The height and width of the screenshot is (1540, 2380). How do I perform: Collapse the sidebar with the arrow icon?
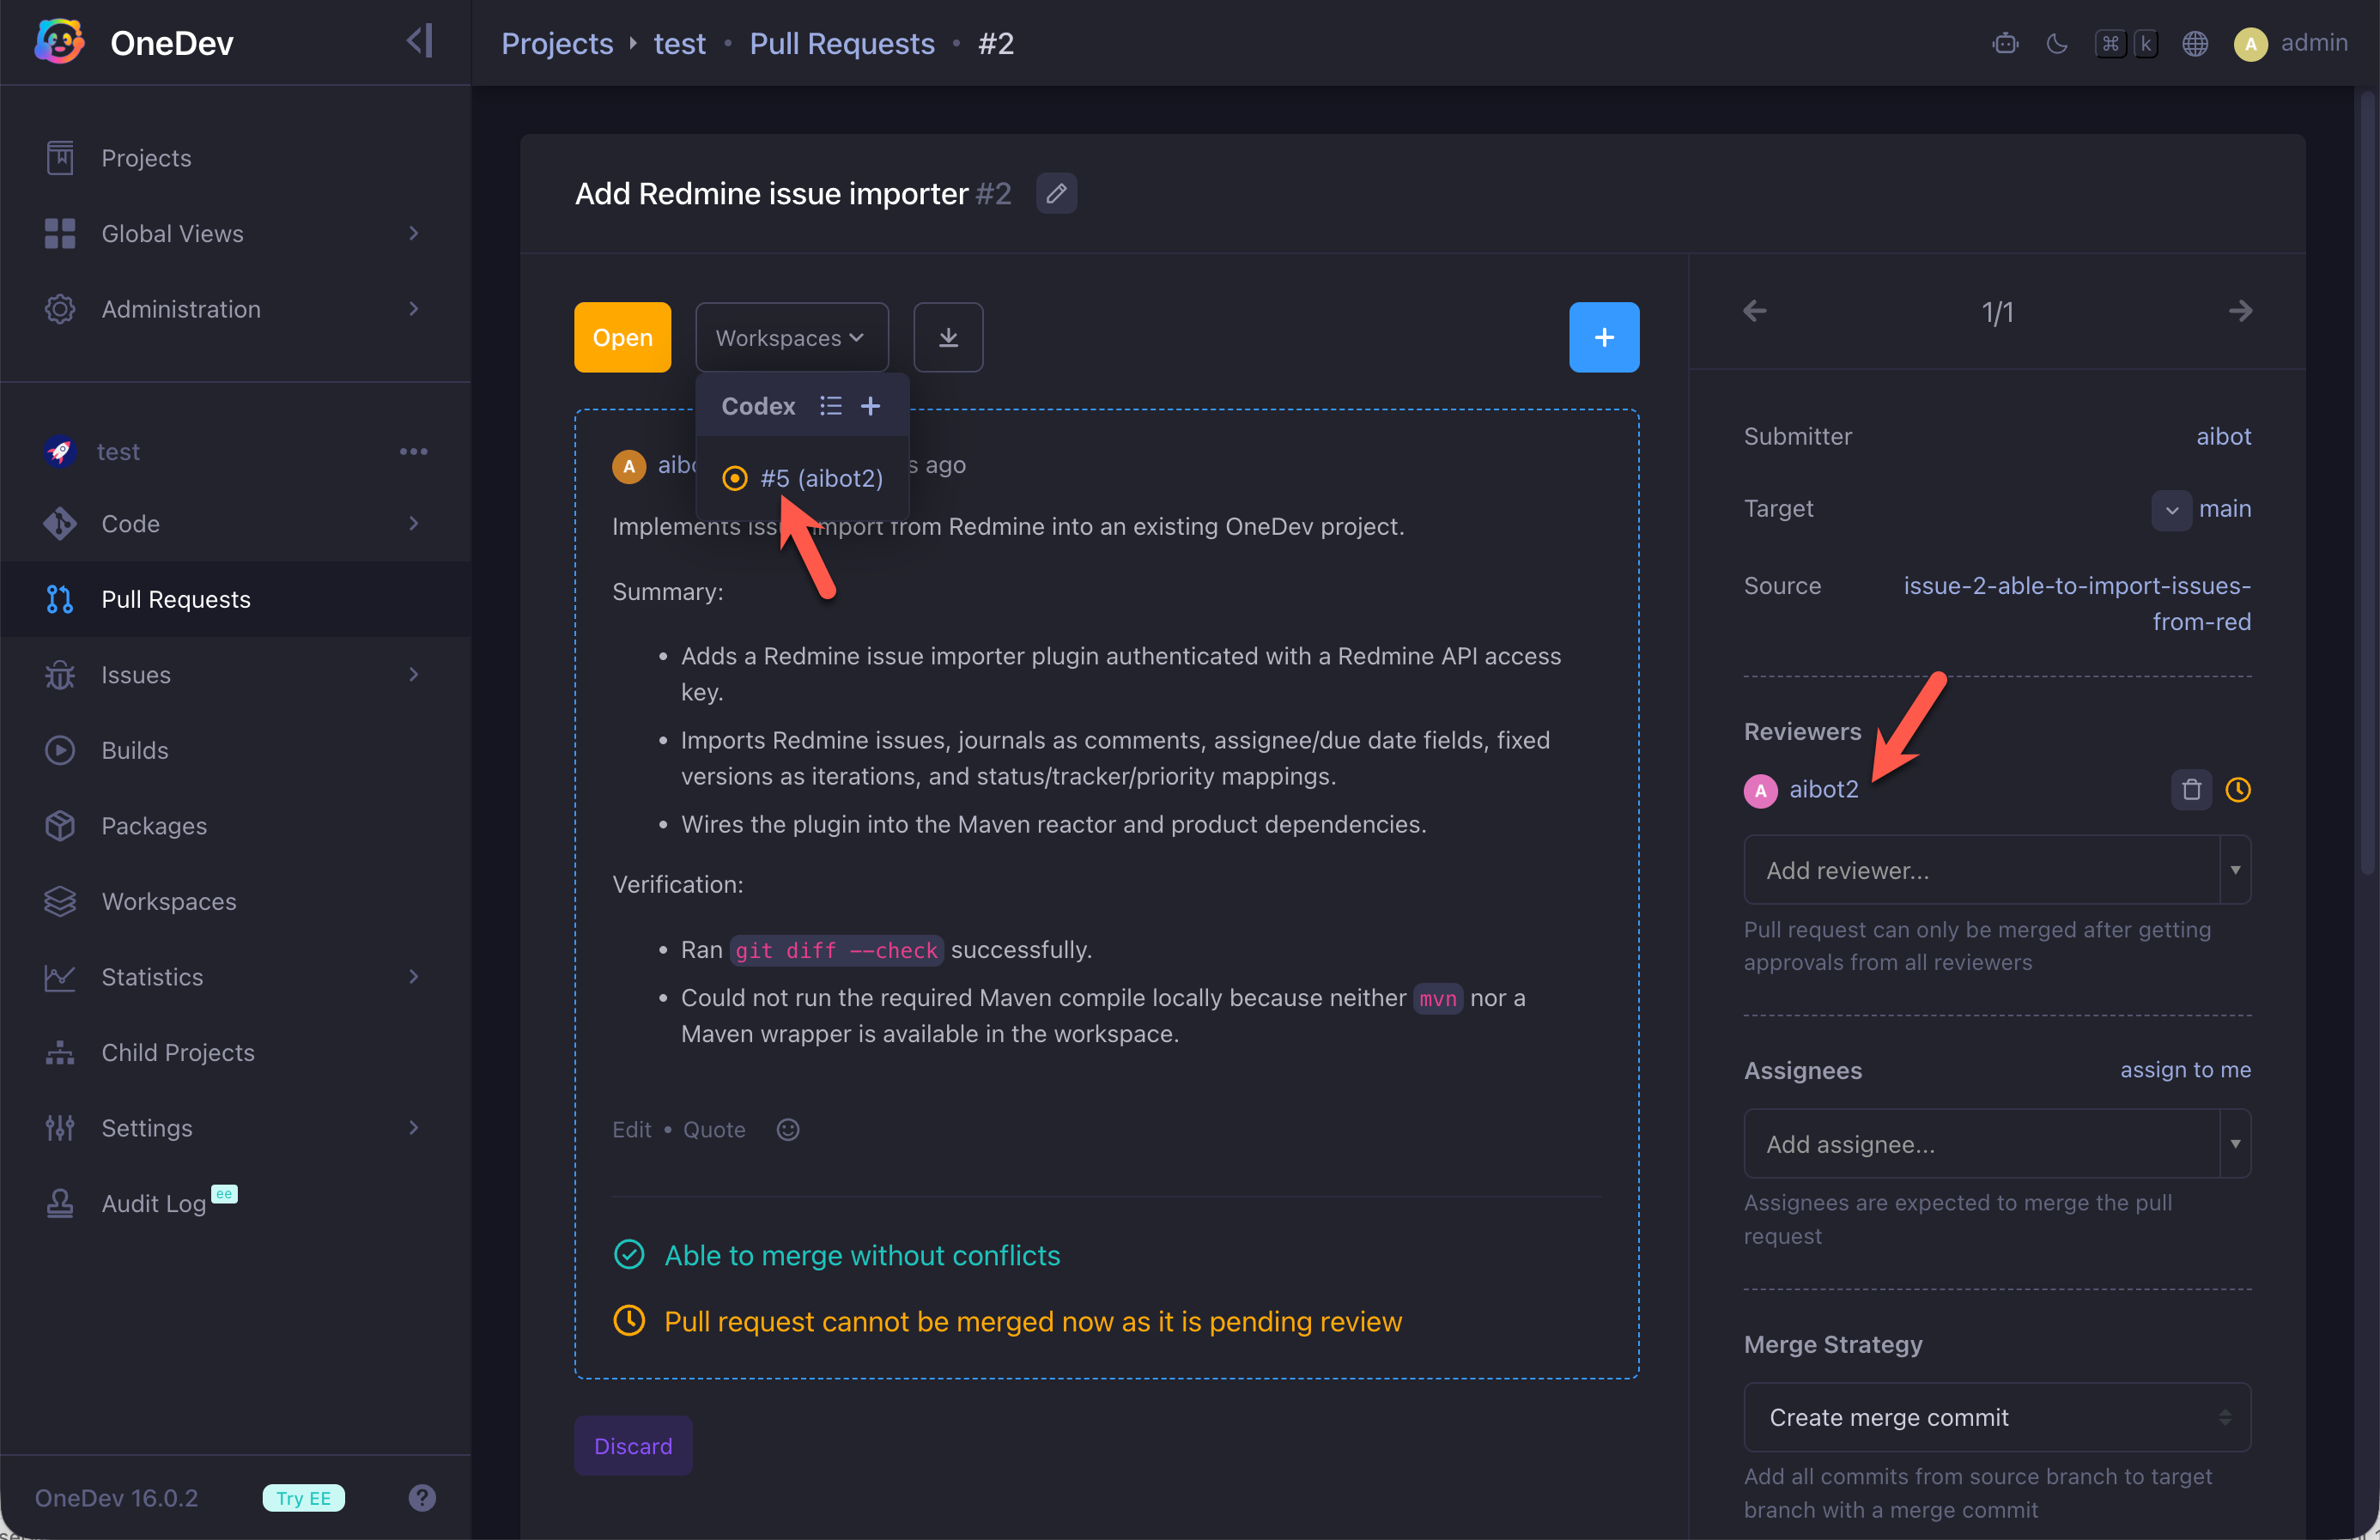(x=420, y=41)
